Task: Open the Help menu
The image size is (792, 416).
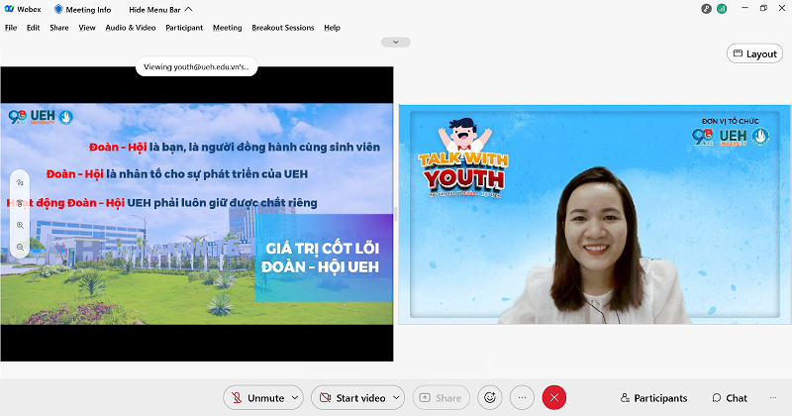Action: (x=332, y=28)
